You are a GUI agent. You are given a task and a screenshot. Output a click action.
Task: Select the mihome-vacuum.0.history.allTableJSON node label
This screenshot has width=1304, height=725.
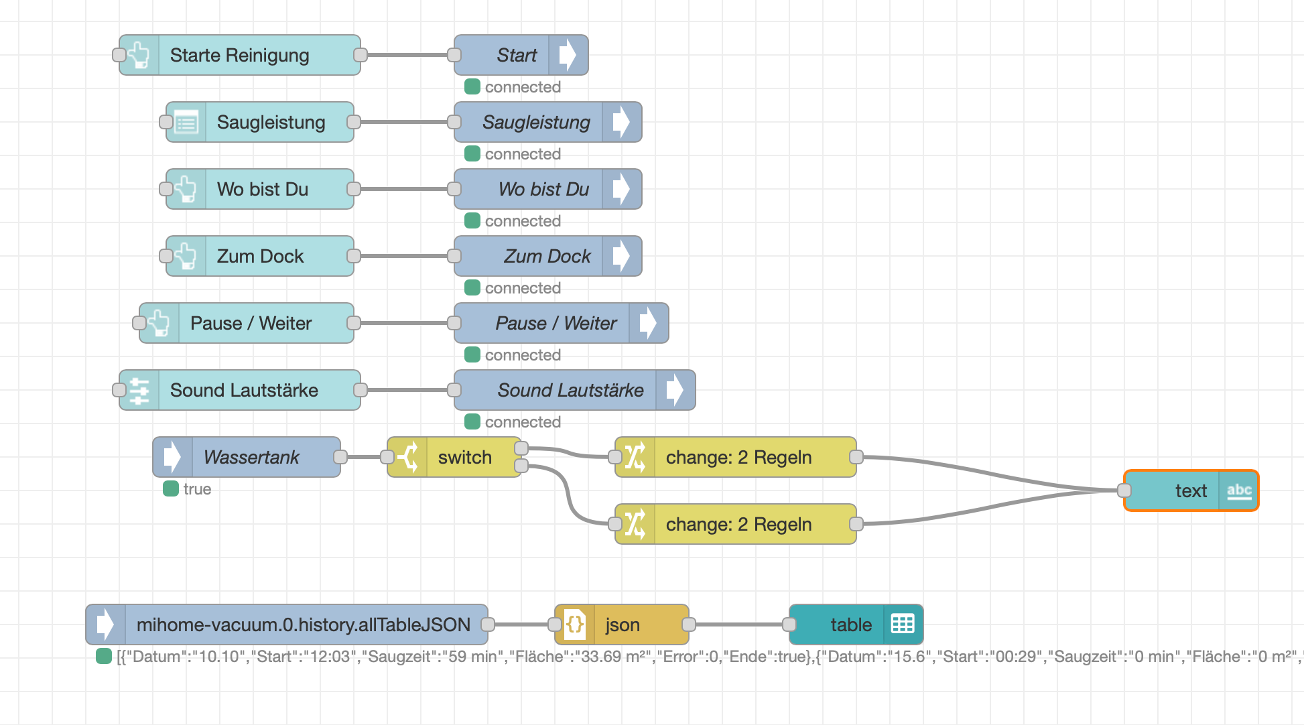[304, 624]
